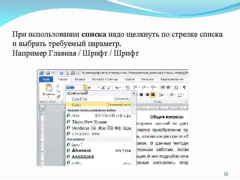Choose Verdana from the font list

(99, 128)
